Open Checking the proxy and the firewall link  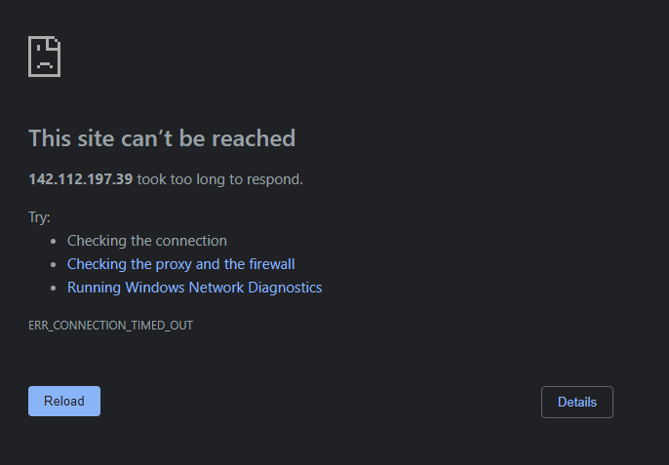click(181, 264)
